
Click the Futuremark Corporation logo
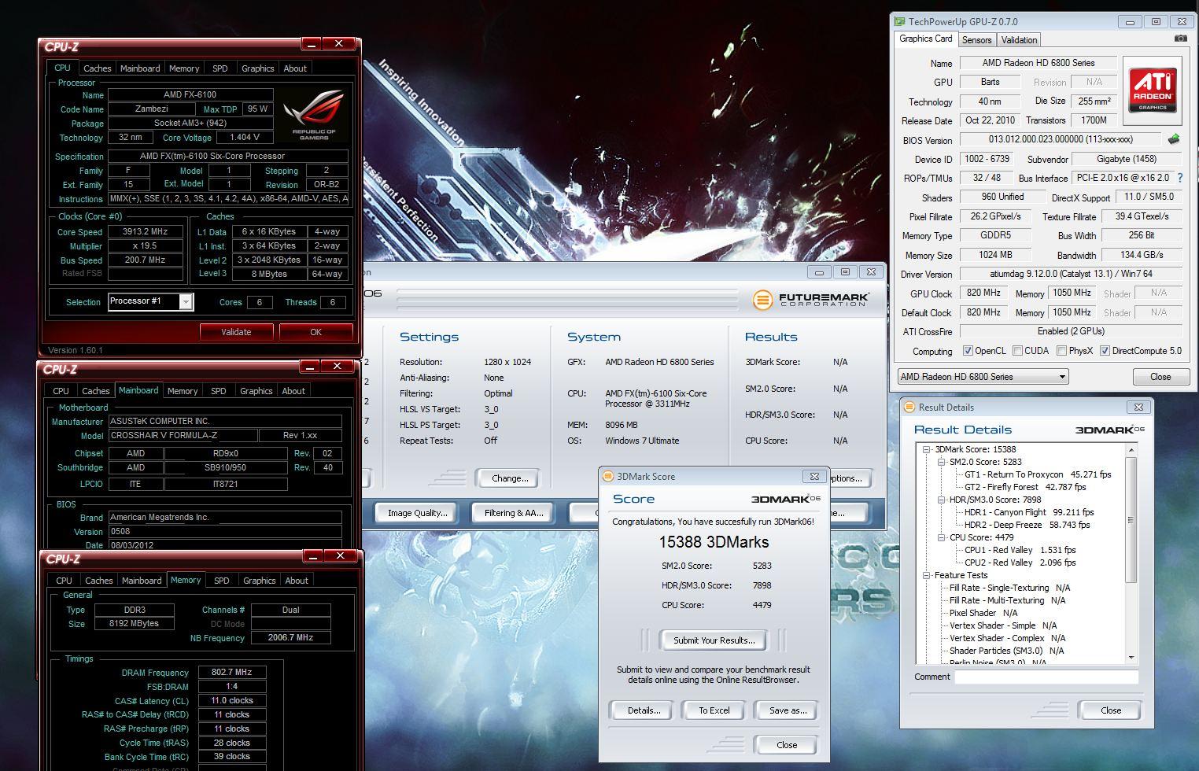click(x=811, y=300)
